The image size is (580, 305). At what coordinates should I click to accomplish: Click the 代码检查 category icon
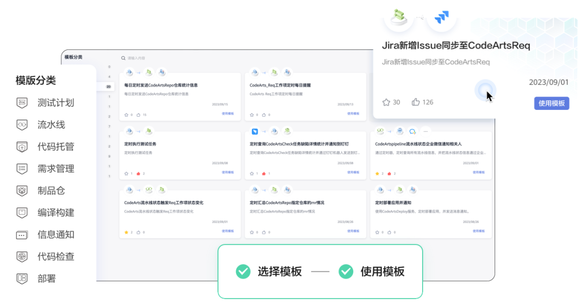(22, 257)
